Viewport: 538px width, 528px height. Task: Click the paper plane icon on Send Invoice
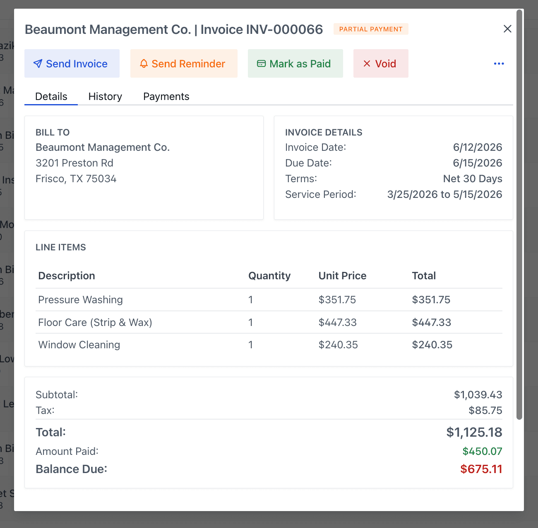tap(38, 64)
